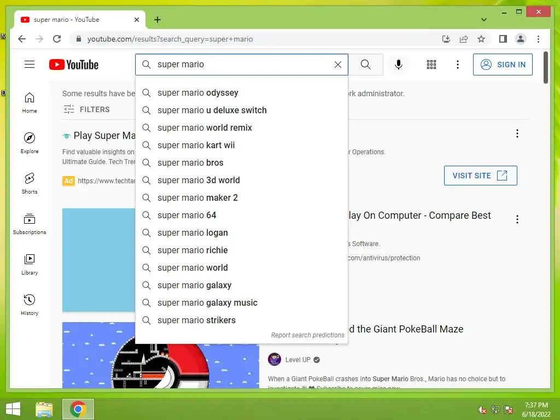Clear the search box with the X icon
Viewport: 560px width, 420px height.
[338, 65]
